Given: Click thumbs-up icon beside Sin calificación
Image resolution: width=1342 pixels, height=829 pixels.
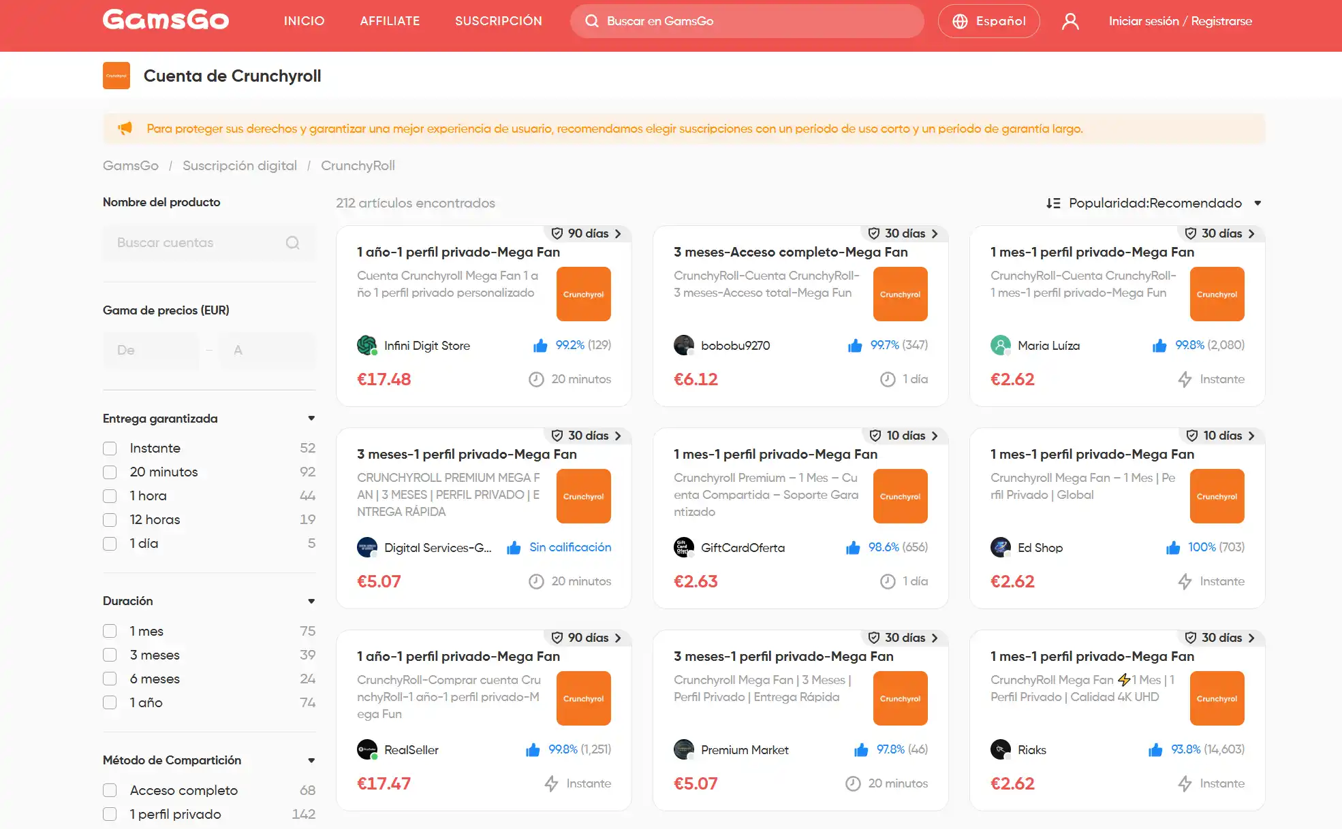Looking at the screenshot, I should click(x=514, y=548).
